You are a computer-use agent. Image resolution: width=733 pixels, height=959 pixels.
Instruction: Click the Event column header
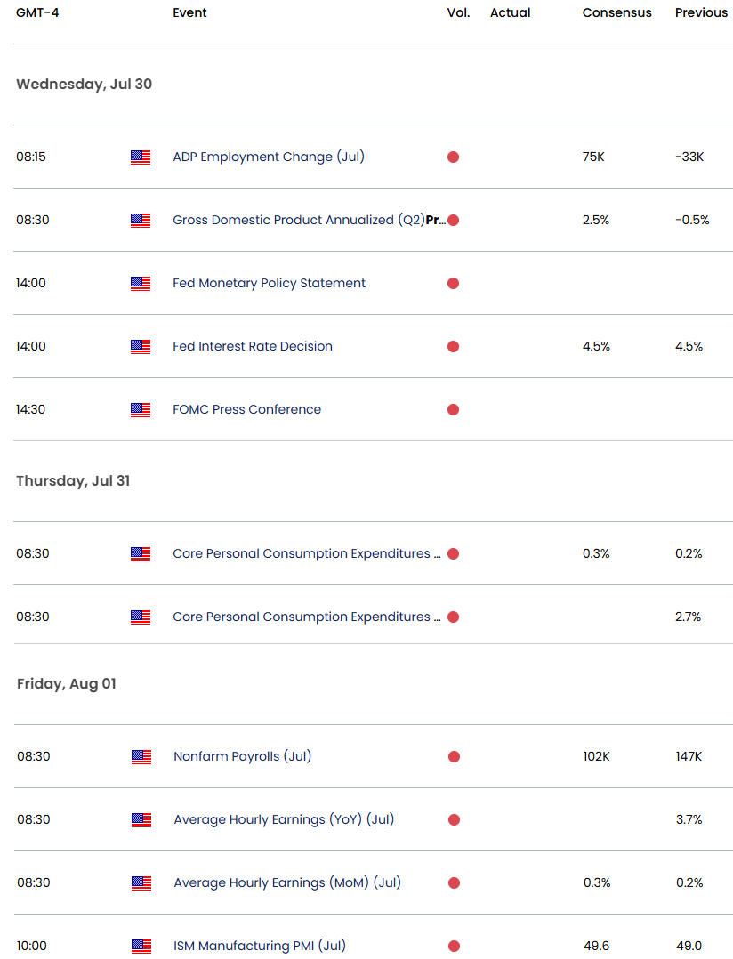190,12
